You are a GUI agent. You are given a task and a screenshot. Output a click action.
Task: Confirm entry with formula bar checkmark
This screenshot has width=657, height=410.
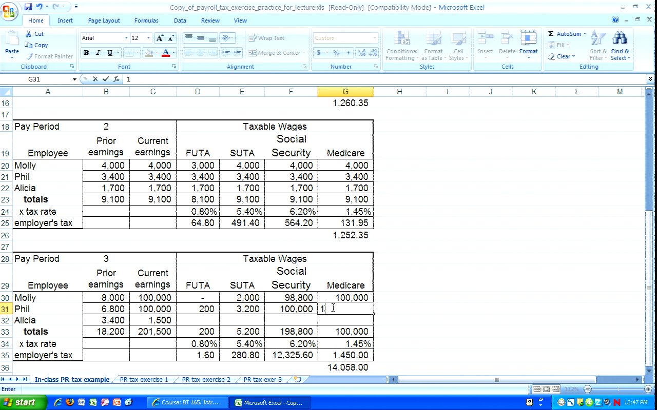tap(106, 79)
